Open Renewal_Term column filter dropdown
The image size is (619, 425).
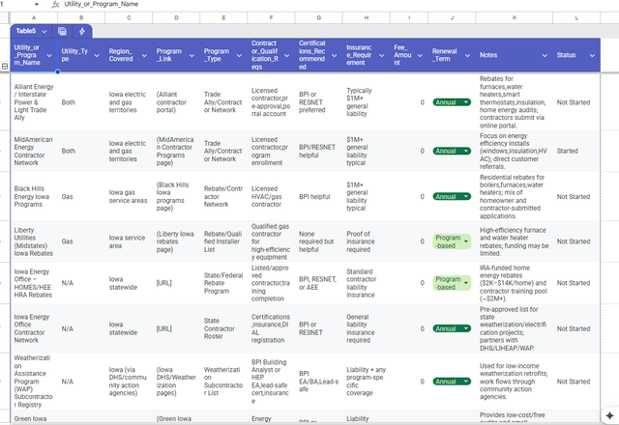467,56
